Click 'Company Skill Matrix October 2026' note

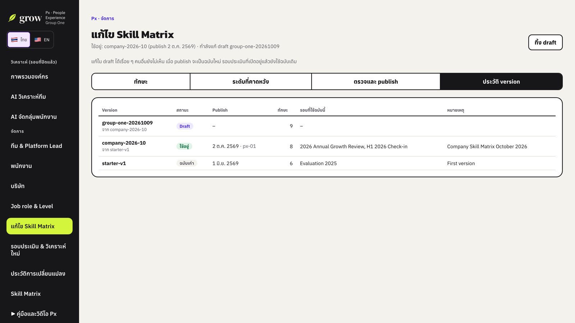pyautogui.click(x=487, y=146)
